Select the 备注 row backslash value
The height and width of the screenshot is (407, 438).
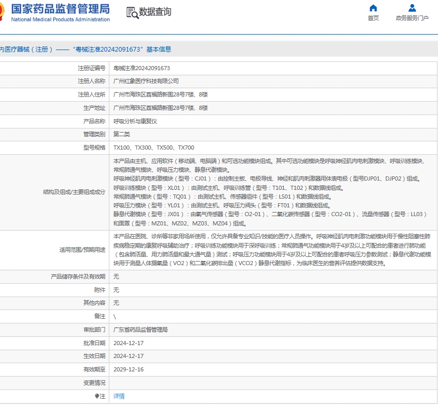point(115,317)
